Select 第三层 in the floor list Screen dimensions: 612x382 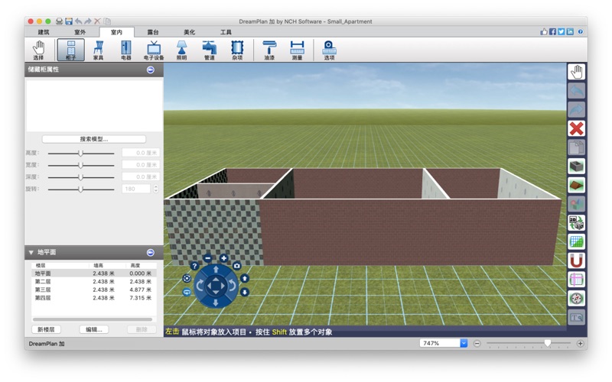43,290
